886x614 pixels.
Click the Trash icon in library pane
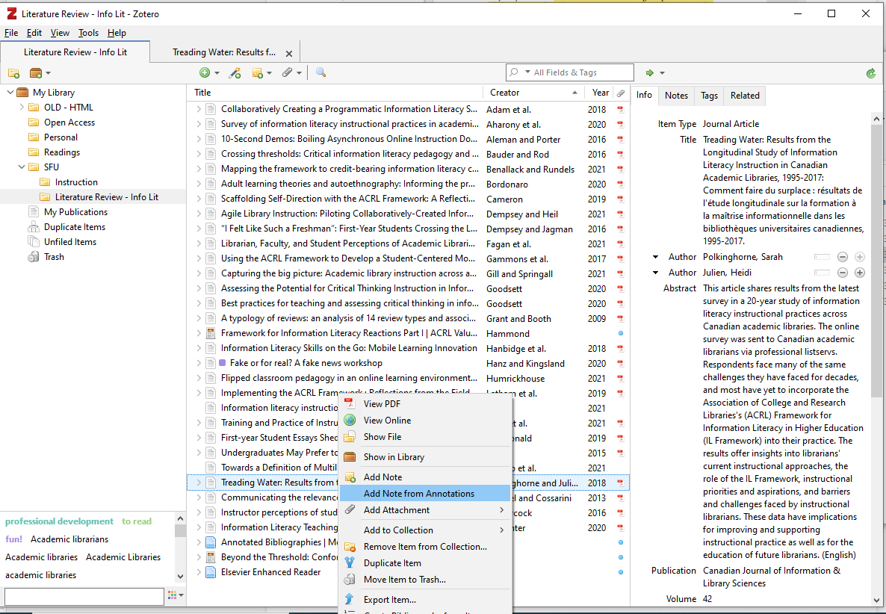(x=34, y=256)
